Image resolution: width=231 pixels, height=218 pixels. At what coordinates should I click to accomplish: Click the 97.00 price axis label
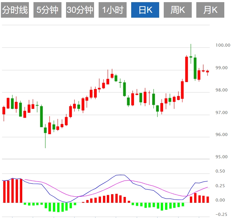[x=222, y=113]
